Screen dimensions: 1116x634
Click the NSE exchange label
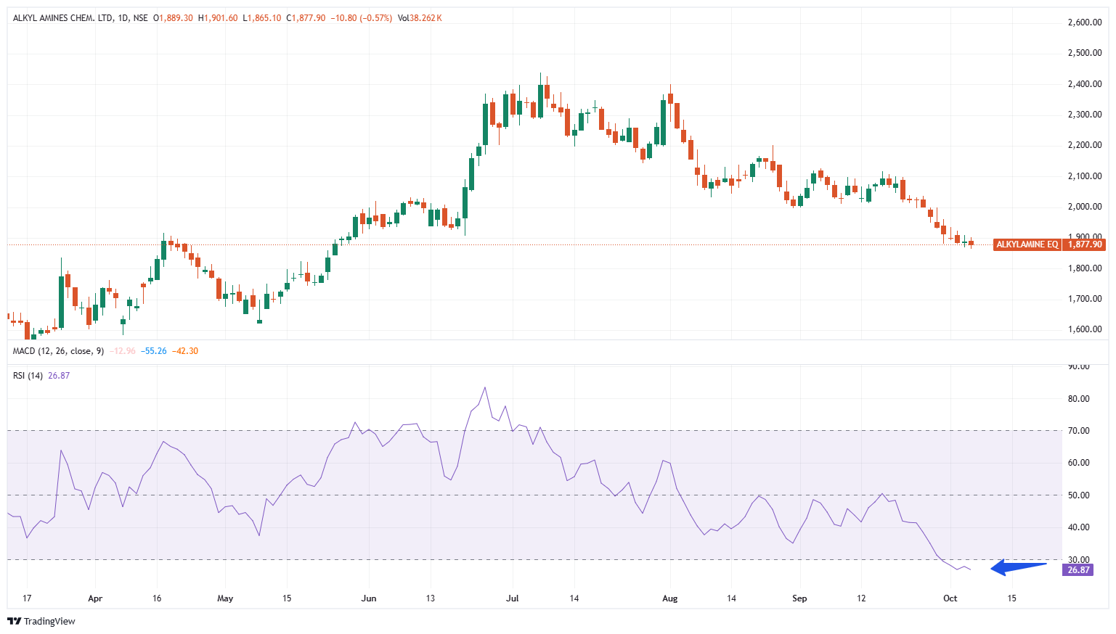[x=141, y=18]
